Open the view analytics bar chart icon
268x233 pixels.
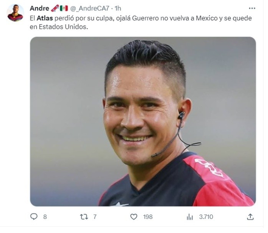pos(190,217)
